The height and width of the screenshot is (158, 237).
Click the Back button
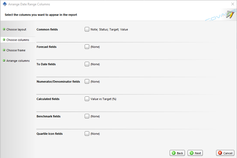click(x=177, y=153)
